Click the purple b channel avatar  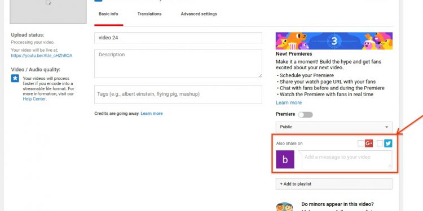pyautogui.click(x=285, y=160)
